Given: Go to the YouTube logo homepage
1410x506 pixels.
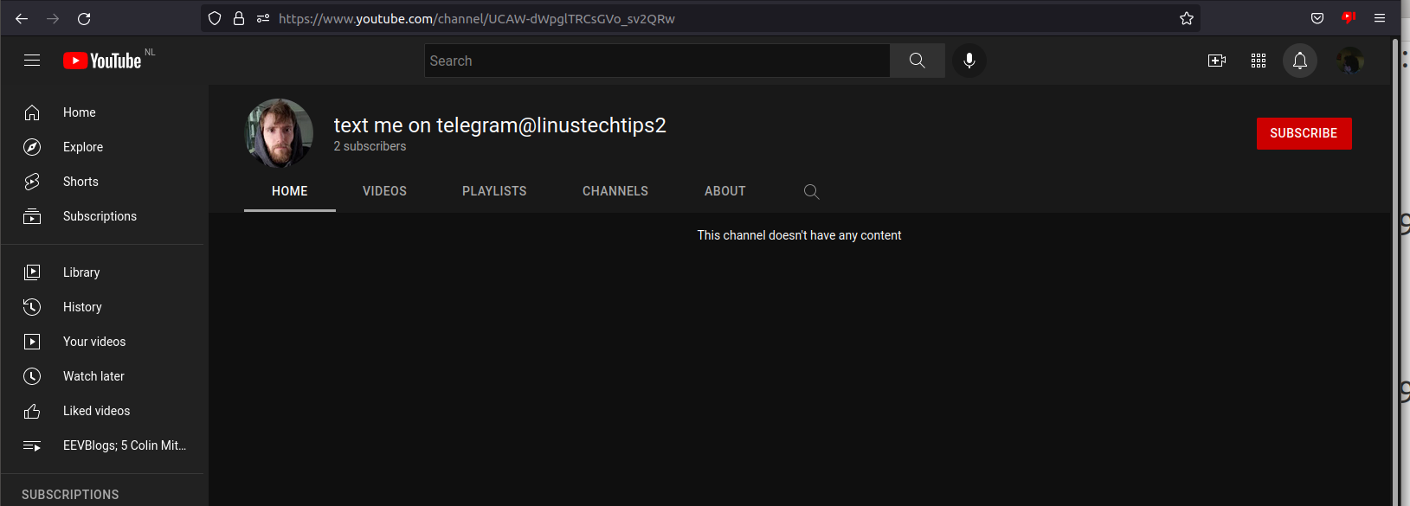Looking at the screenshot, I should point(103,61).
